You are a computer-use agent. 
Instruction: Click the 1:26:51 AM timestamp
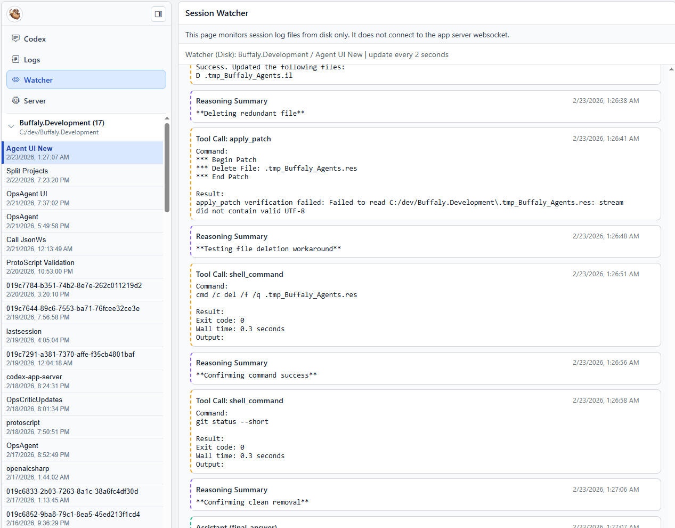606,274
